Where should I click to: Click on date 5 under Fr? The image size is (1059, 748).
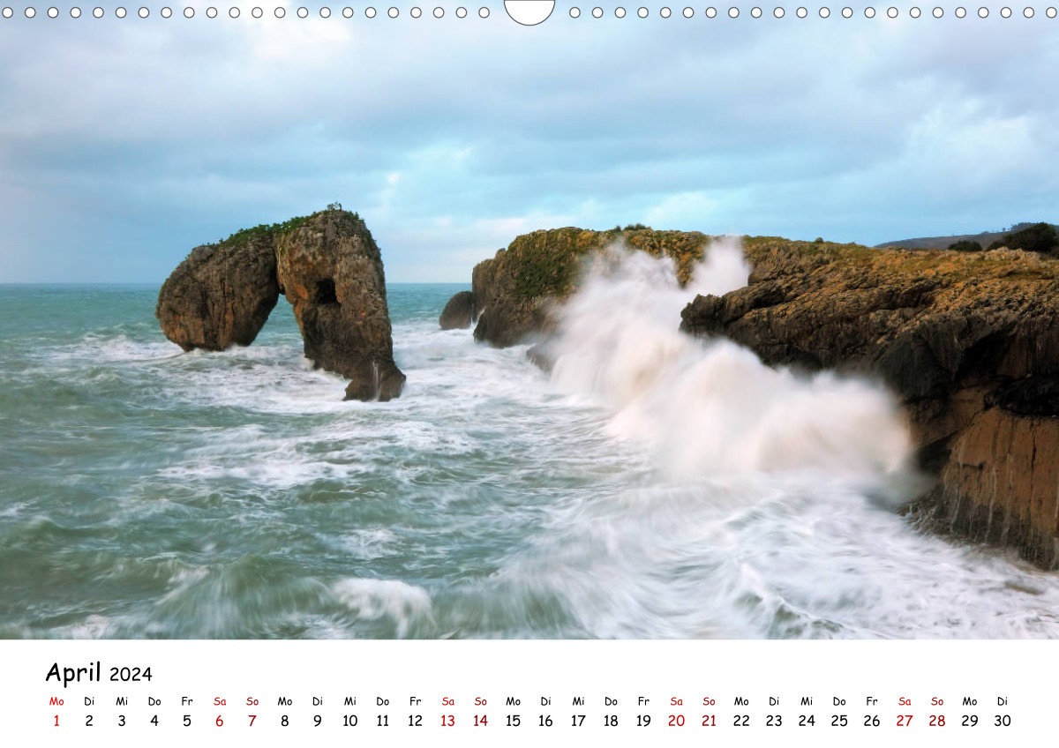pyautogui.click(x=187, y=721)
